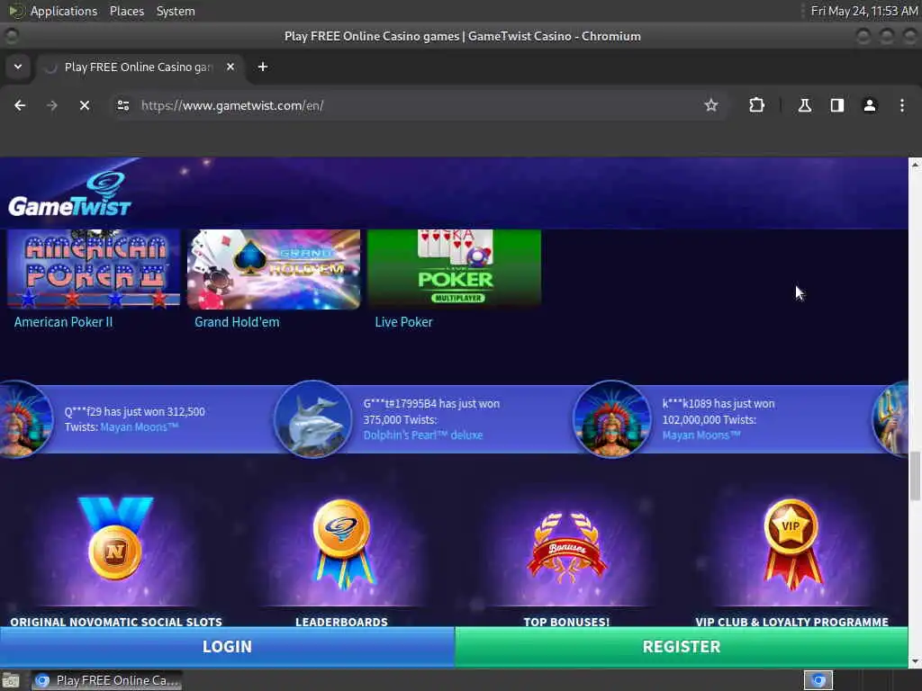Click VIP CLUB & LOYALTY PROGRAMME heading
Screen dimensions: 922x691
(791, 621)
